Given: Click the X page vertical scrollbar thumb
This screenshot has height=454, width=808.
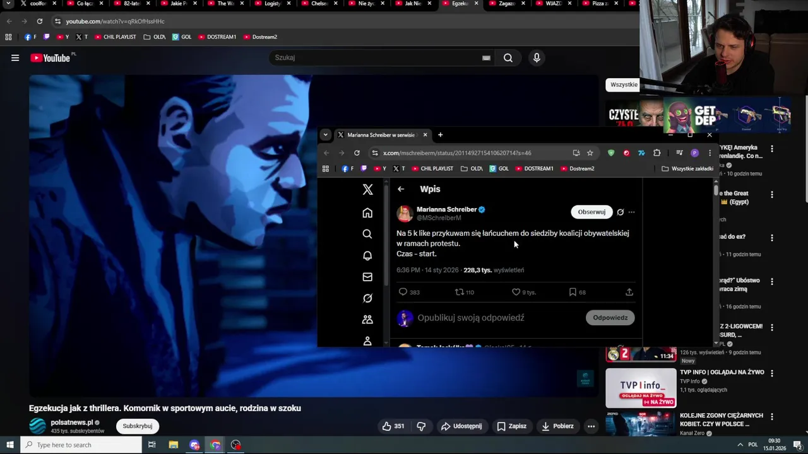Looking at the screenshot, I should [x=716, y=189].
